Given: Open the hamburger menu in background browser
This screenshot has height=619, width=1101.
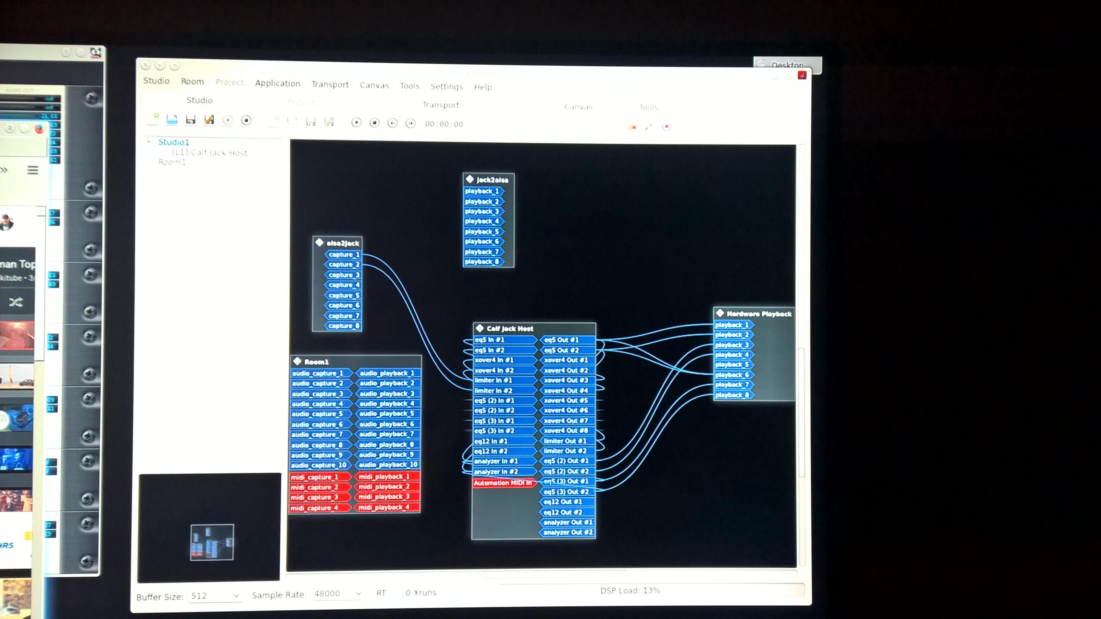Looking at the screenshot, I should pyautogui.click(x=33, y=170).
